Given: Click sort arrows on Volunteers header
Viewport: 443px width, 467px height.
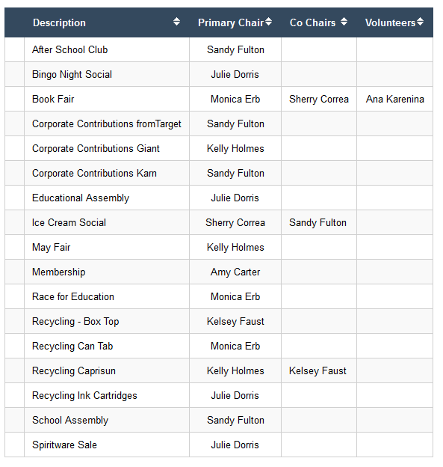Looking at the screenshot, I should pyautogui.click(x=420, y=22).
